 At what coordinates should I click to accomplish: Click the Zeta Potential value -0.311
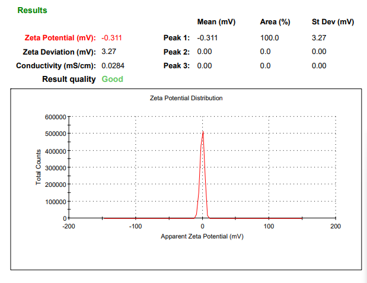click(x=112, y=37)
